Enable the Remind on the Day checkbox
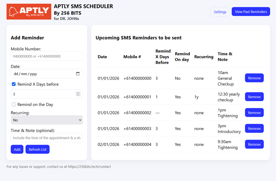Screen dimensions: 276x181 point(14,105)
